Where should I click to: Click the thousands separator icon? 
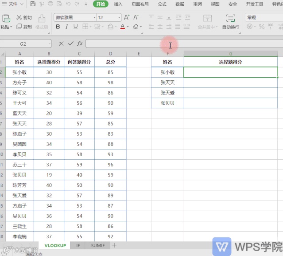click(270, 27)
